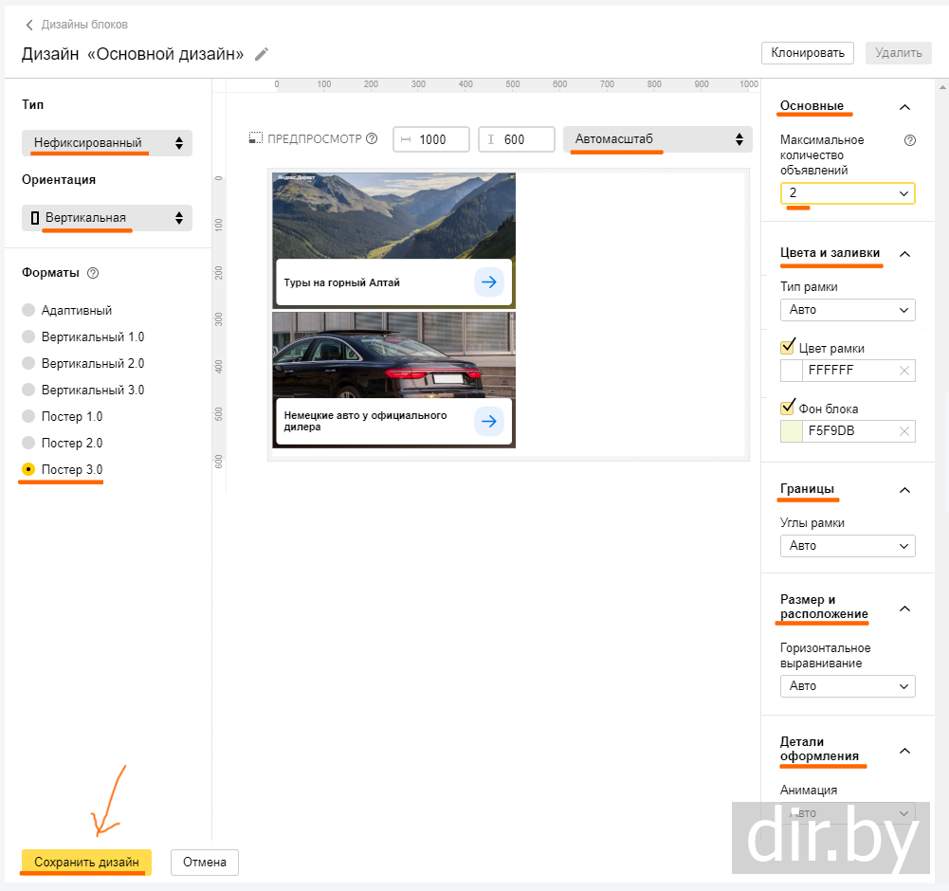
Task: Select the Адаптивный format
Action: pyautogui.click(x=28, y=311)
